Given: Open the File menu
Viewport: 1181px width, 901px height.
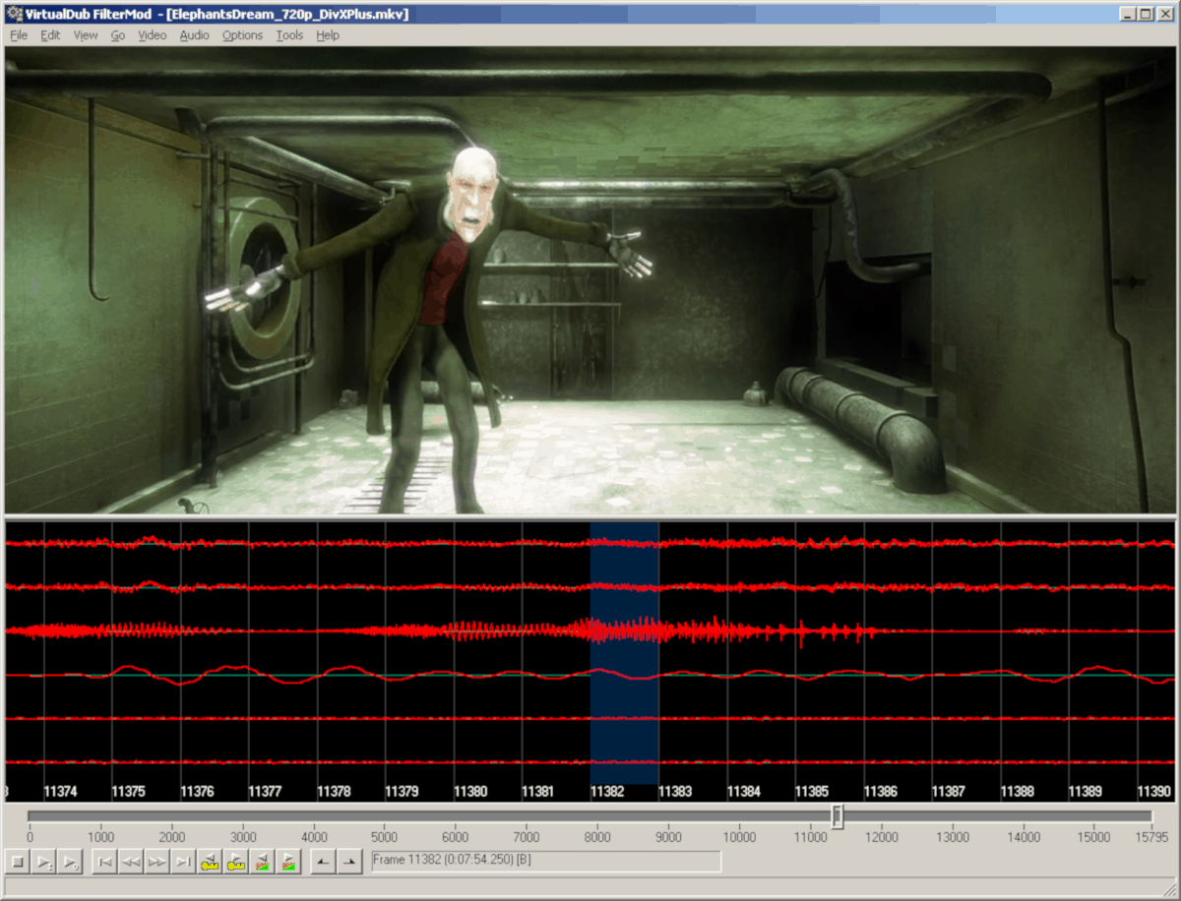Looking at the screenshot, I should pos(19,34).
